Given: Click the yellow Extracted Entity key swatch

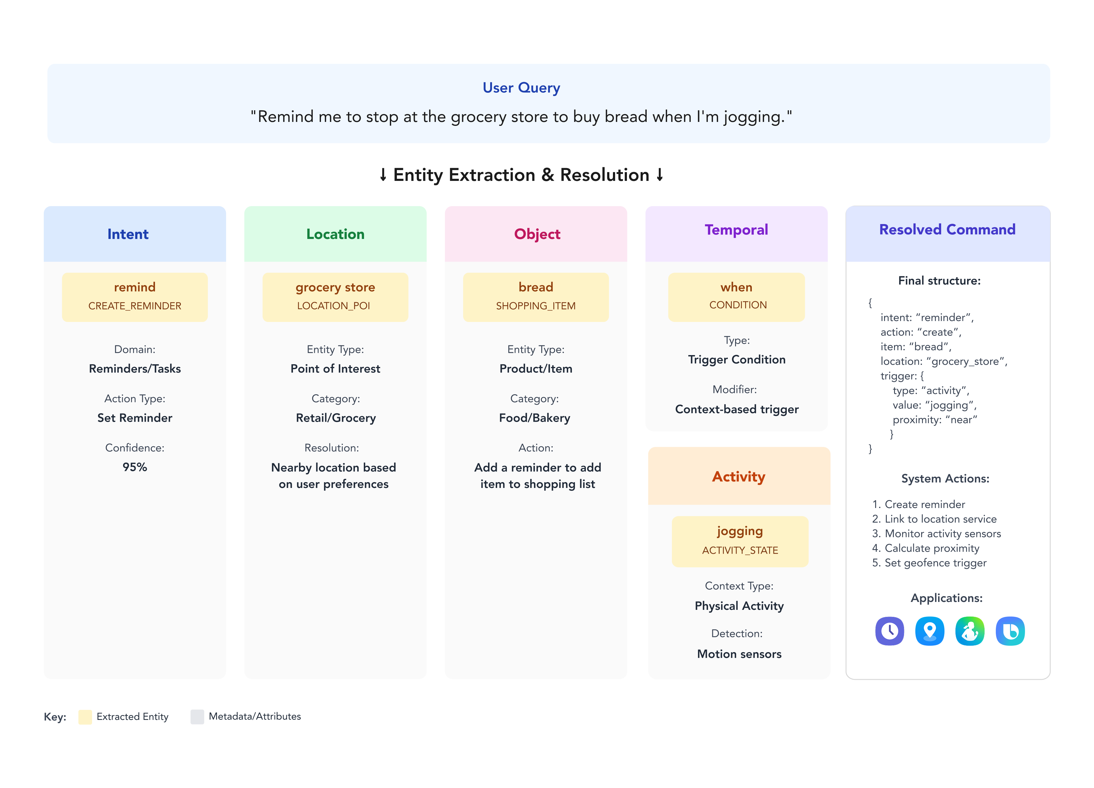Looking at the screenshot, I should pyautogui.click(x=85, y=717).
